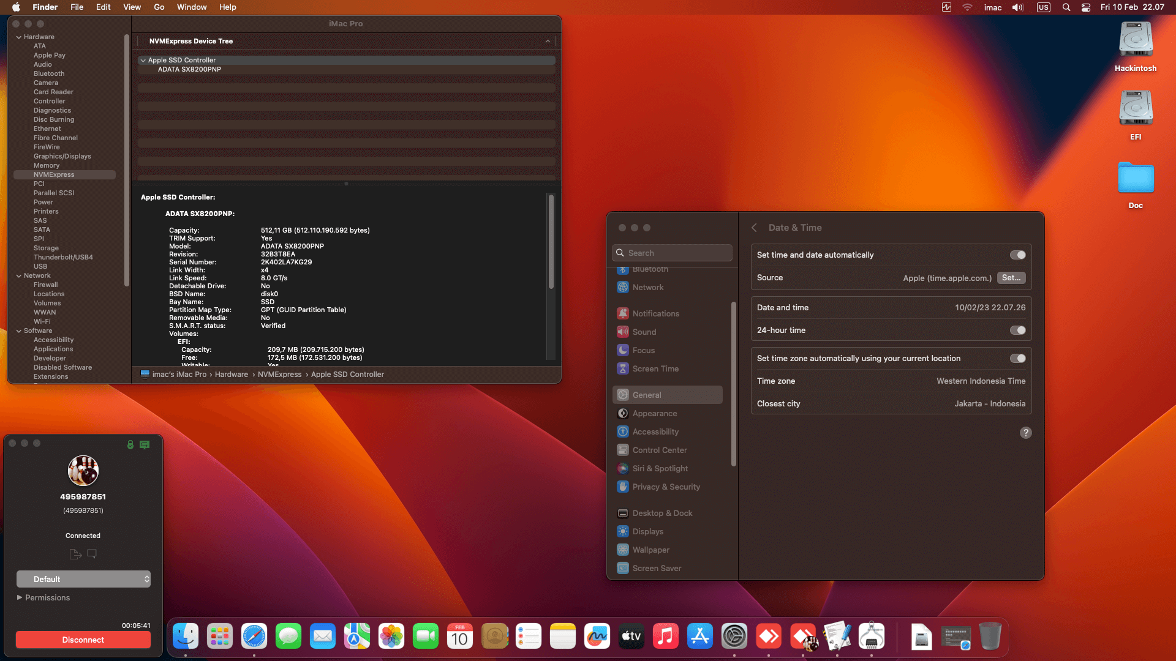Expand the Permissions section in AnyDesk
Image resolution: width=1176 pixels, height=661 pixels.
click(43, 597)
